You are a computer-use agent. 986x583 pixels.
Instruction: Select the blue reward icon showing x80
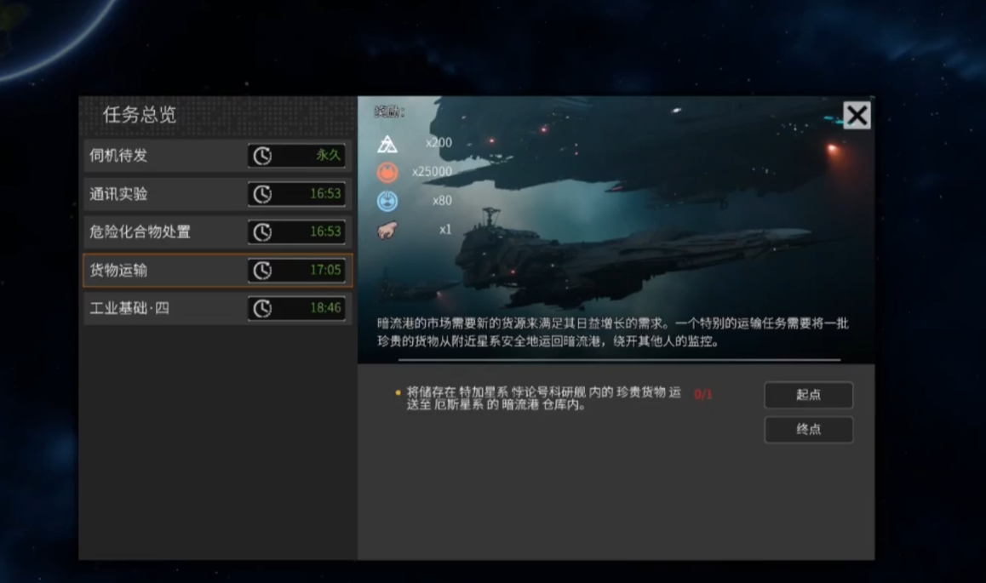(387, 201)
